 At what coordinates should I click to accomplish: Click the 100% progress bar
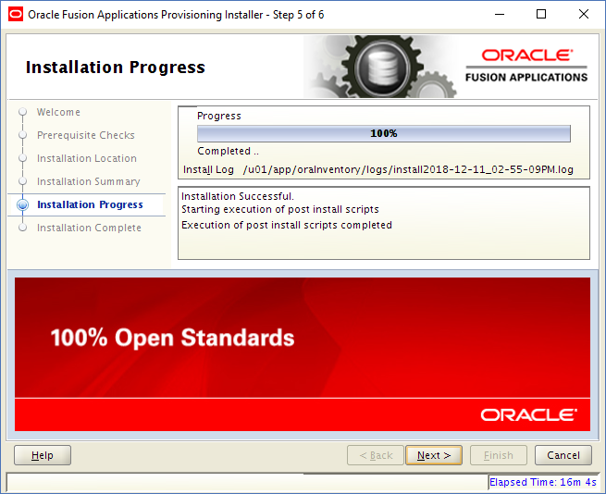point(384,133)
